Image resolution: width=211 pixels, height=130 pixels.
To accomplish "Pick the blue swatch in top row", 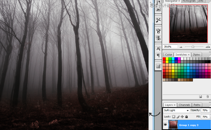I will point(176,59).
